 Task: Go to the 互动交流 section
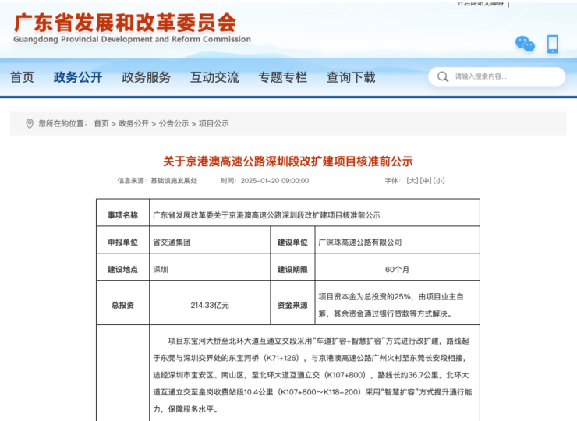[214, 77]
